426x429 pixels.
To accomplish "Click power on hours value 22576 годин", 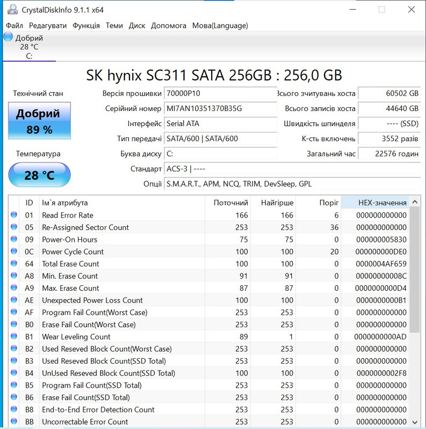I will 389,154.
